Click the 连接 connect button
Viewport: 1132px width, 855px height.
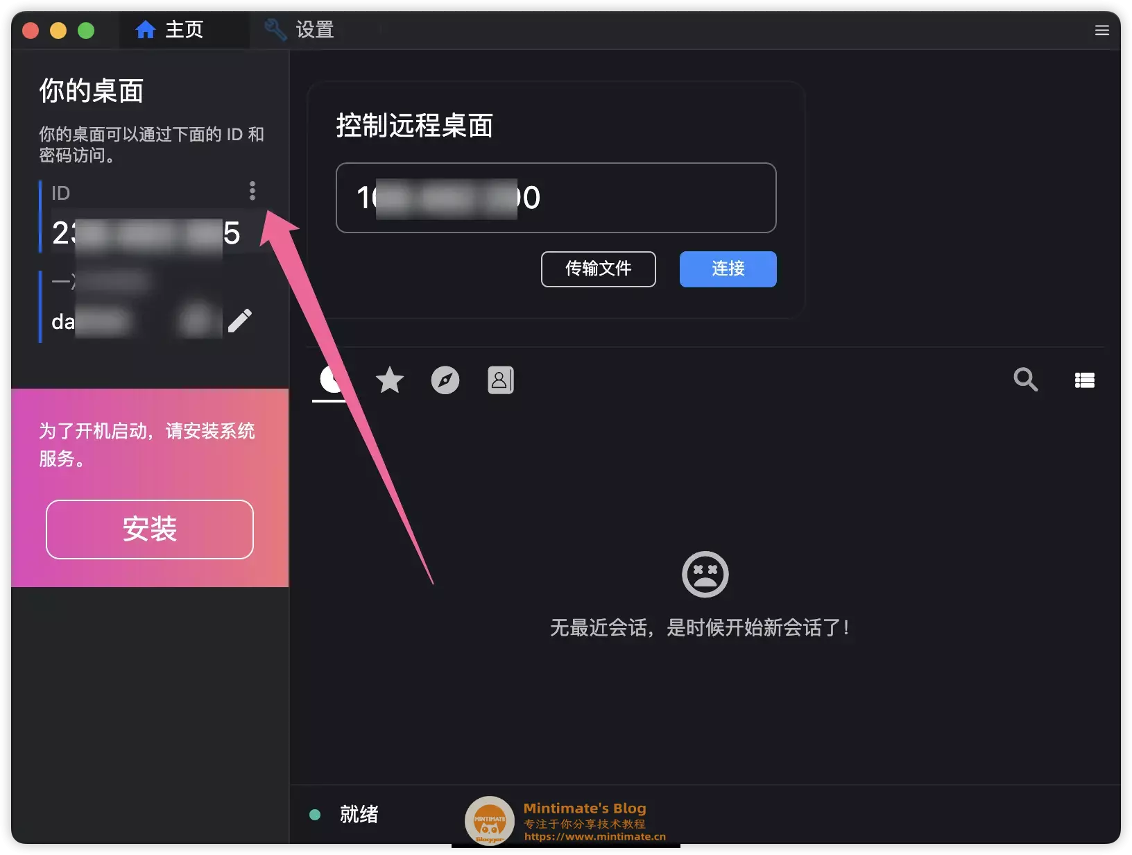coord(728,269)
